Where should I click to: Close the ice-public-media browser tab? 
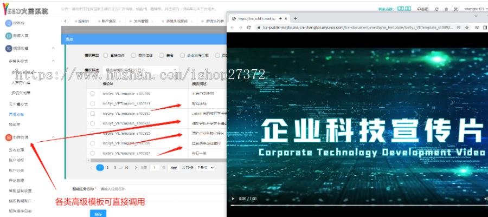point(286,18)
